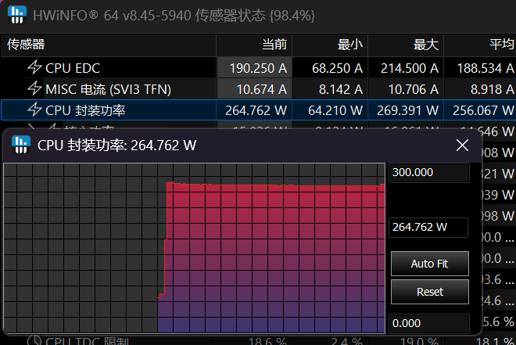Image resolution: width=516 pixels, height=345 pixels.
Task: Select the MISC 电流 (SVI3 TFN) row label
Action: (x=108, y=89)
